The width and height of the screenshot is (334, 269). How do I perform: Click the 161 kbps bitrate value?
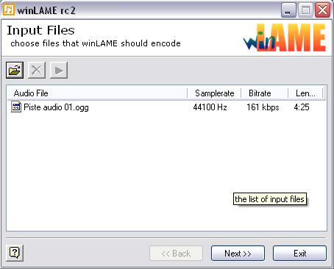[x=263, y=107]
